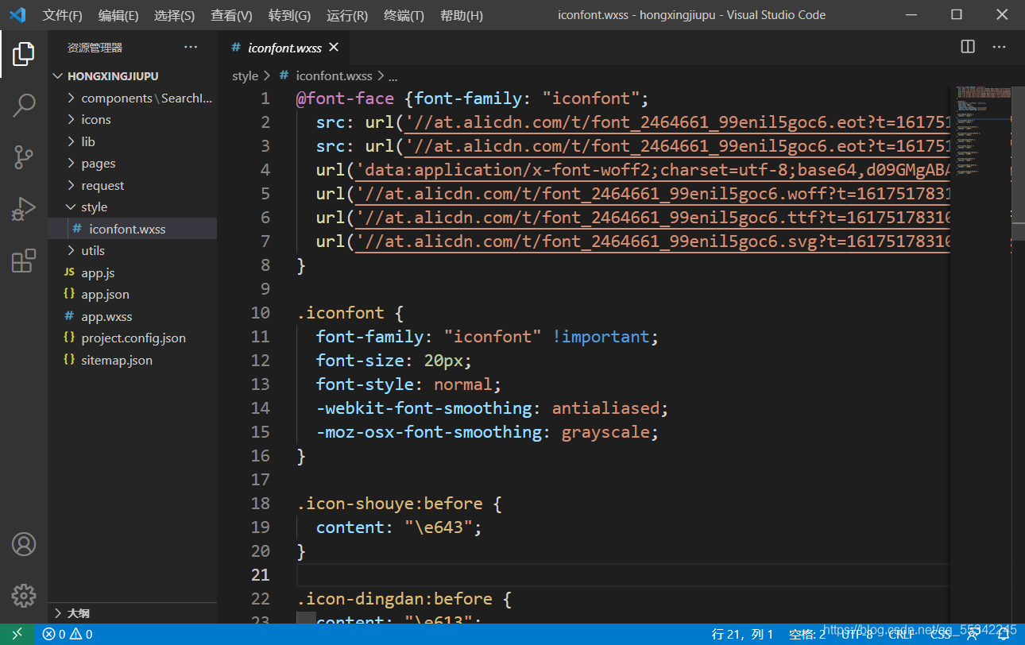The image size is (1025, 645).
Task: Follow the .ttf font URL on line 6
Action: (653, 218)
